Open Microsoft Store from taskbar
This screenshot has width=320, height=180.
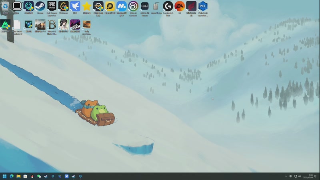point(25,176)
